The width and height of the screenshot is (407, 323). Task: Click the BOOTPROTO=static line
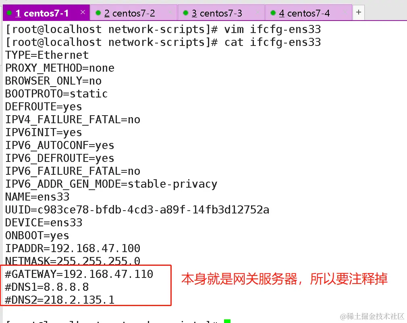tap(56, 94)
